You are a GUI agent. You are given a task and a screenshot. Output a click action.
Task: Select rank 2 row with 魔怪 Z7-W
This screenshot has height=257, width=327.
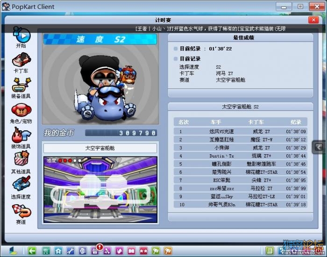point(241,140)
